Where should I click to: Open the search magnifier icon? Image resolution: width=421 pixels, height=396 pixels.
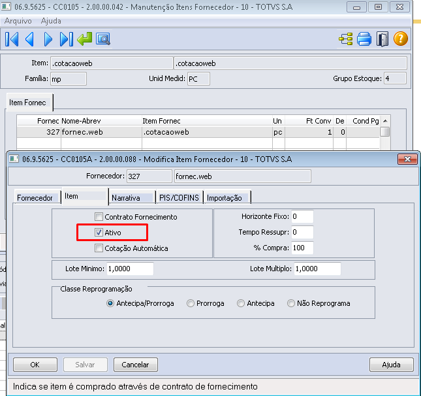click(103, 39)
